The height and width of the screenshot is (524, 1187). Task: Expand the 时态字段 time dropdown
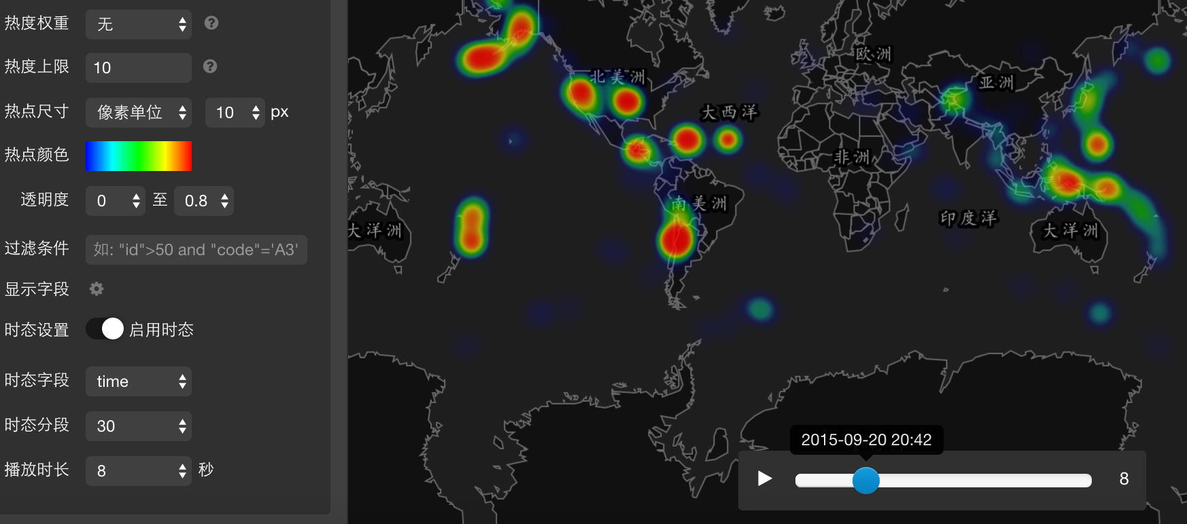click(x=139, y=381)
